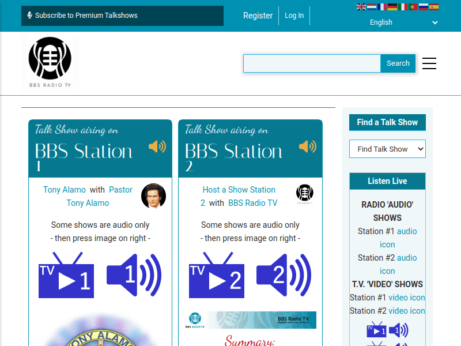Click the speaker icon on BBS Station 2 header
This screenshot has height=346, width=461.
pyautogui.click(x=307, y=146)
